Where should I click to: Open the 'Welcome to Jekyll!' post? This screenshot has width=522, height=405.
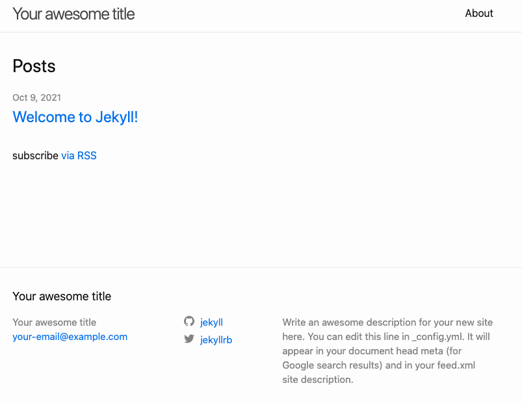pyautogui.click(x=75, y=117)
